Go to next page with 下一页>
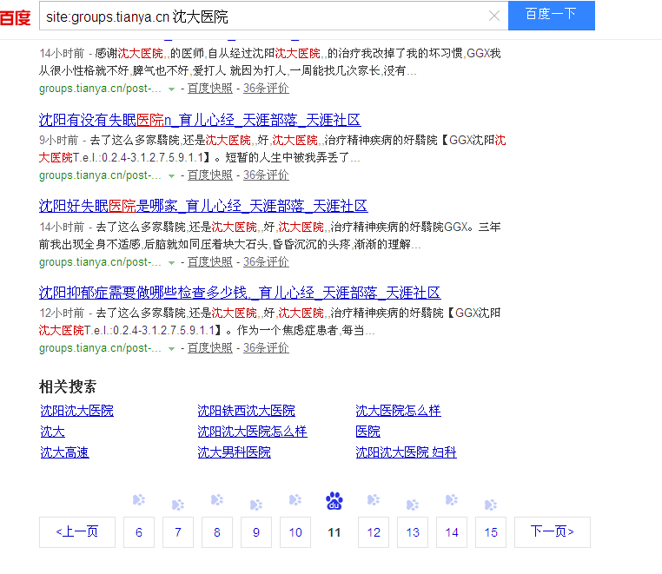The image size is (662, 574). (553, 532)
